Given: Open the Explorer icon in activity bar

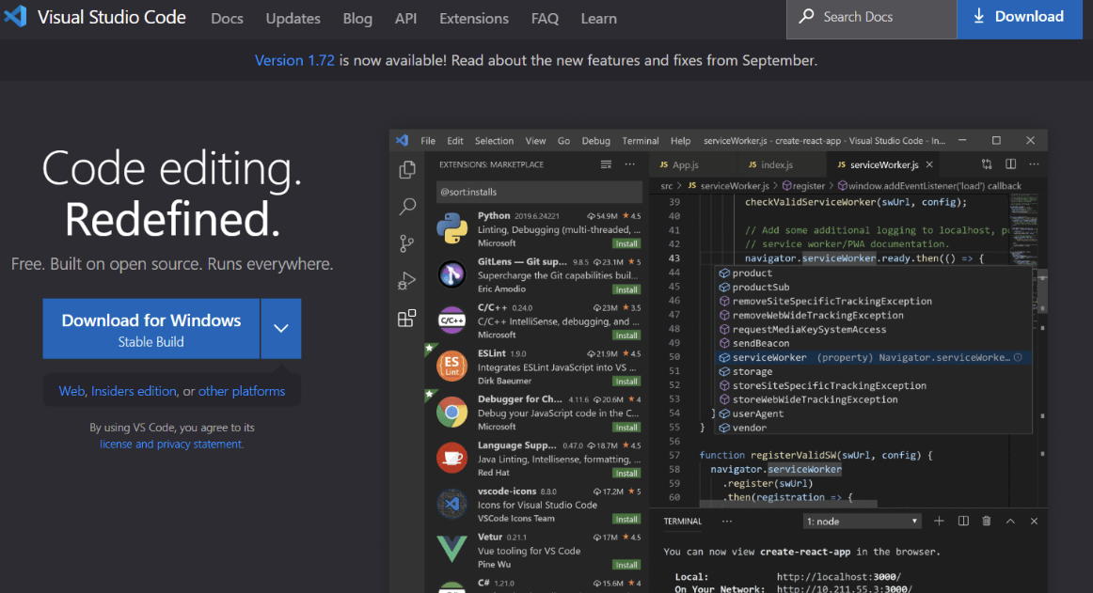Looking at the screenshot, I should [407, 169].
